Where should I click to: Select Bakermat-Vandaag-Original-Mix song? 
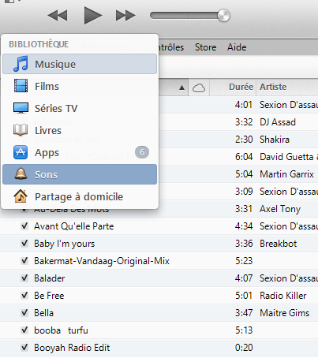point(102,261)
